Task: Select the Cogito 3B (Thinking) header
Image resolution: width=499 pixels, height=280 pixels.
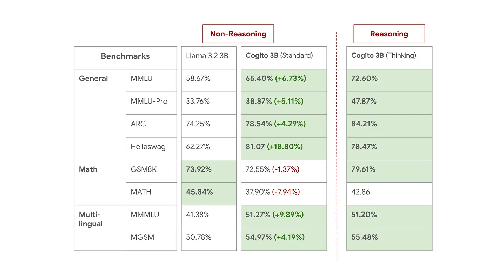Action: (389, 56)
